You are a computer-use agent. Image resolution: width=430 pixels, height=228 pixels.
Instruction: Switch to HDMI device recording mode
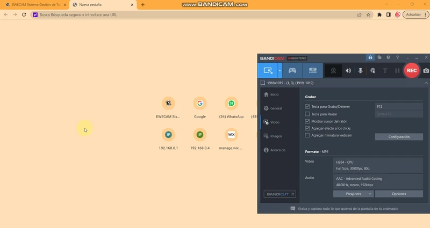coord(313,71)
